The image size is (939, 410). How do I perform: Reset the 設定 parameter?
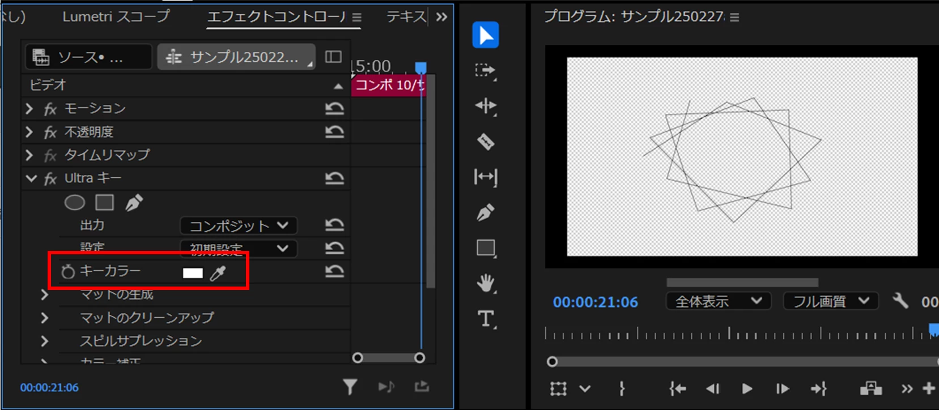[334, 248]
